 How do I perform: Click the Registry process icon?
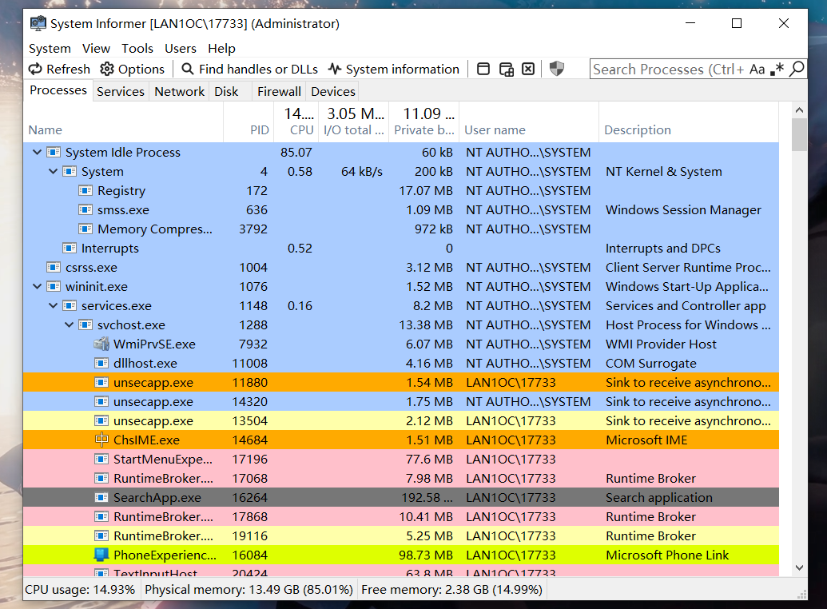pyautogui.click(x=85, y=190)
